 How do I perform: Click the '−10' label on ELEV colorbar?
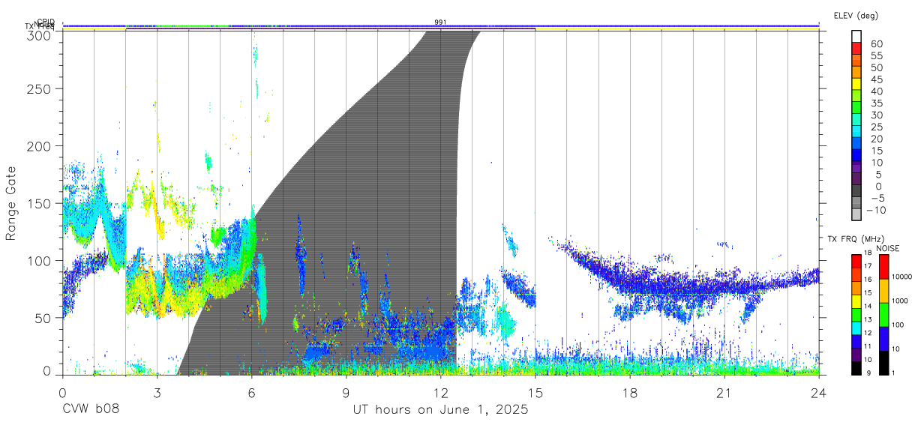(x=877, y=210)
